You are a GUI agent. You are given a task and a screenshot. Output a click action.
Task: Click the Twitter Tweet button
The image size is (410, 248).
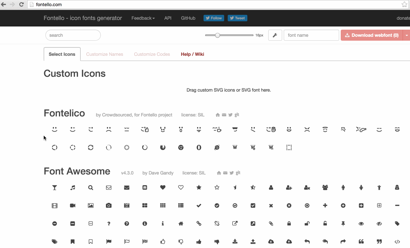[237, 18]
